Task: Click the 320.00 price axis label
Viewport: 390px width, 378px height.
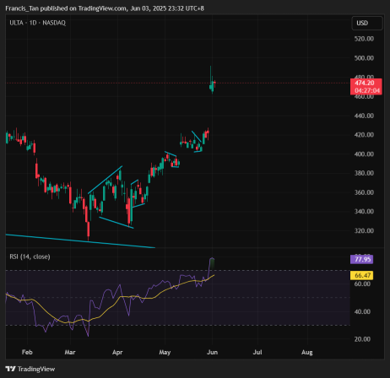Action: (x=364, y=230)
